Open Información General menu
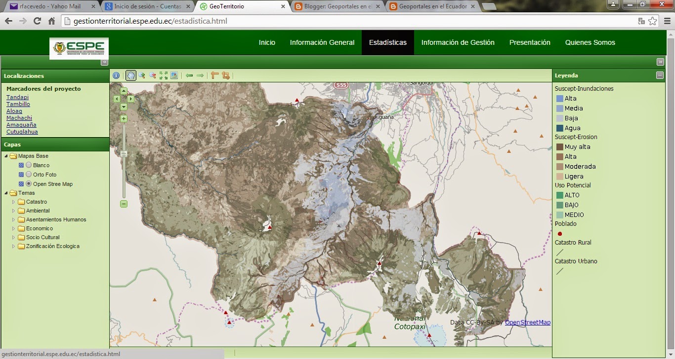This screenshot has height=359, width=675. point(322,42)
